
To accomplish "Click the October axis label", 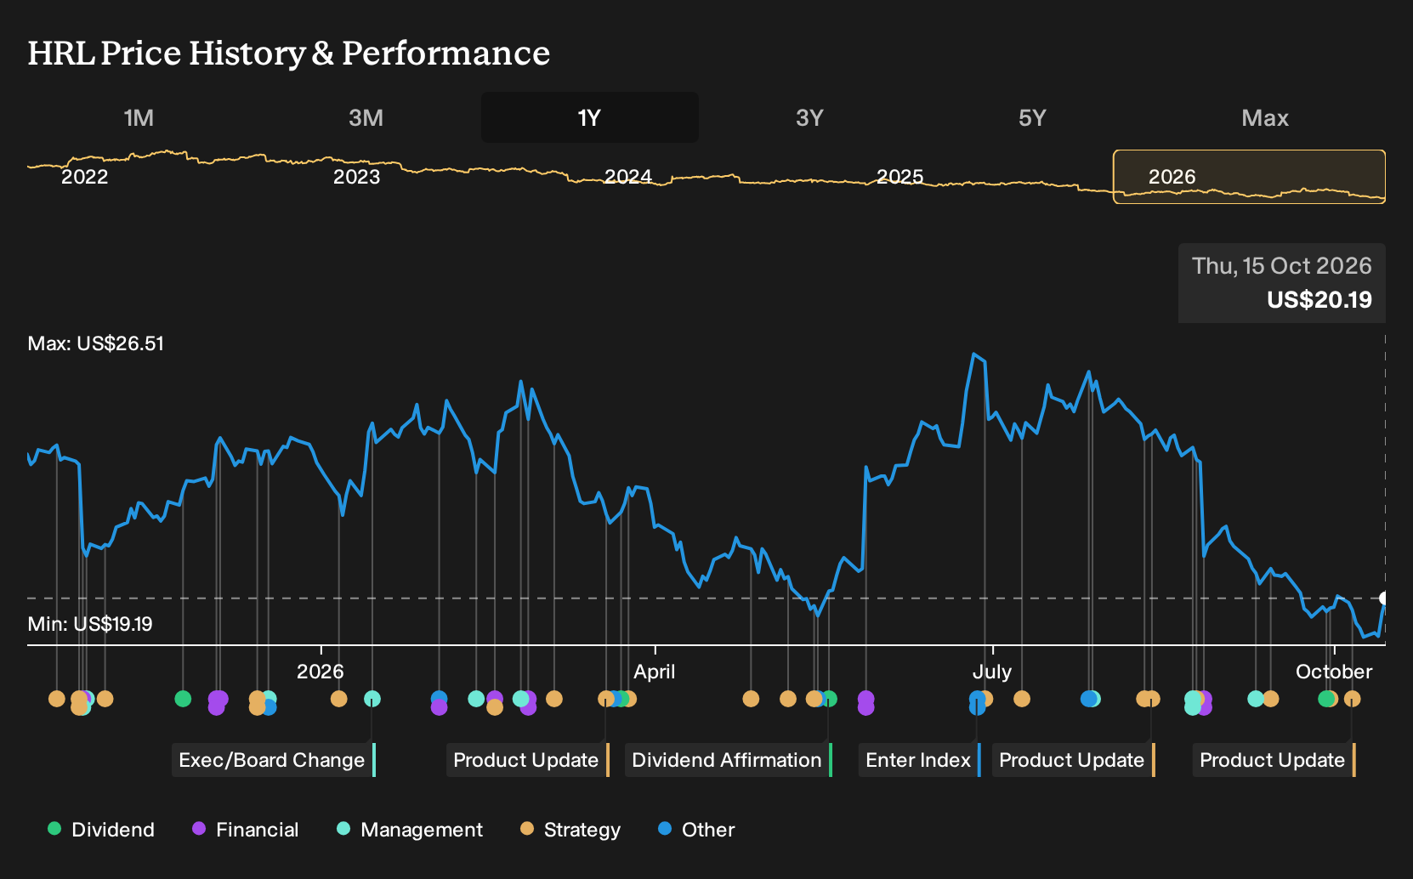I will 1334,672.
